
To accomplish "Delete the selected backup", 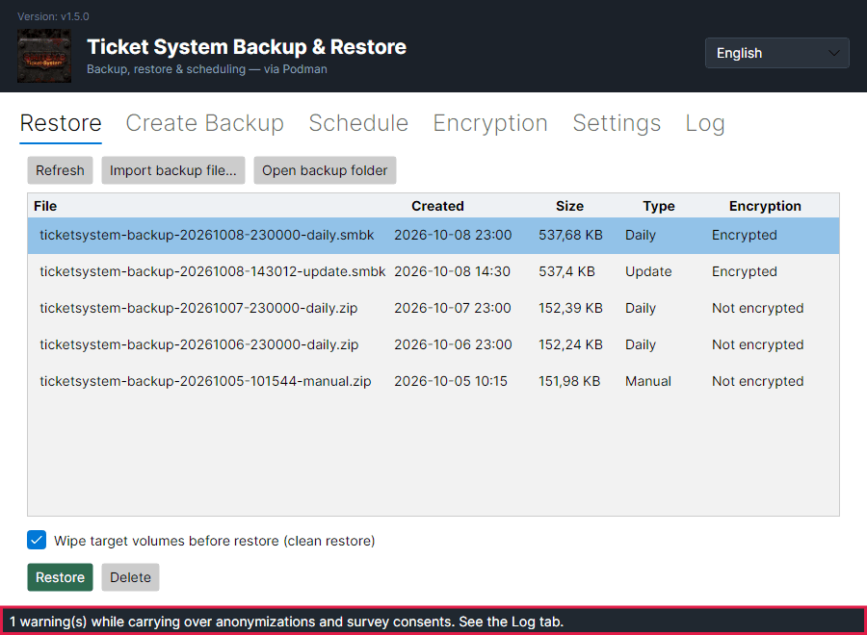I will click(130, 577).
